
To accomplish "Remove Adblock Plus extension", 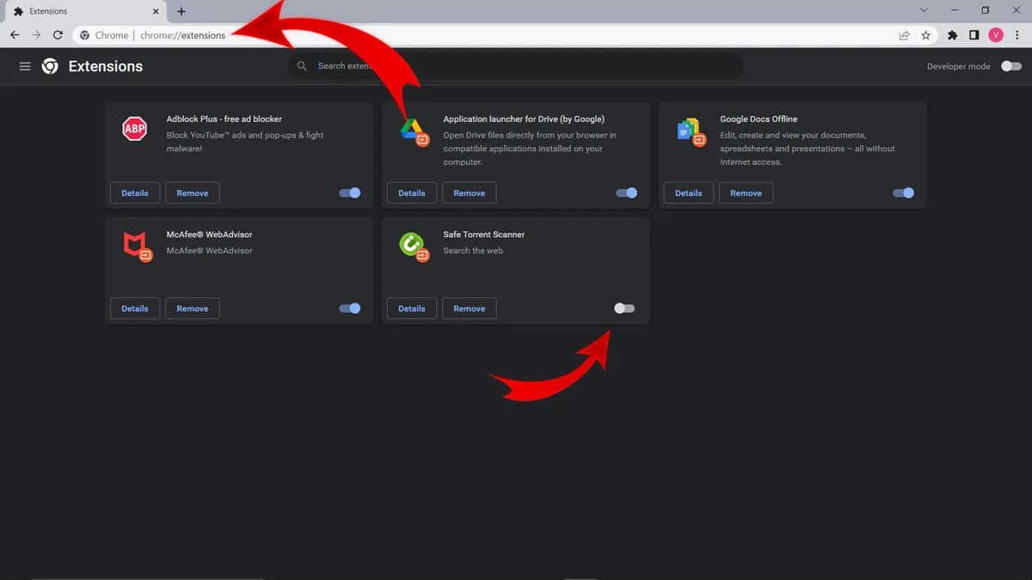I will click(193, 193).
